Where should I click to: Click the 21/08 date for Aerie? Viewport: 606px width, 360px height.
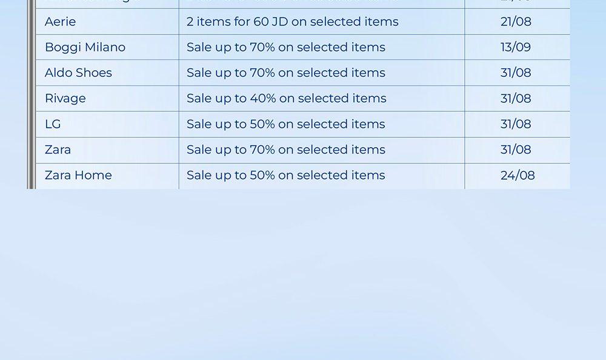click(516, 22)
